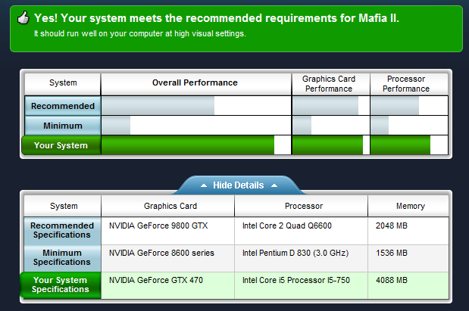The image size is (469, 311).
Task: Click the up arrow right of Hide Details
Action: click(274, 185)
